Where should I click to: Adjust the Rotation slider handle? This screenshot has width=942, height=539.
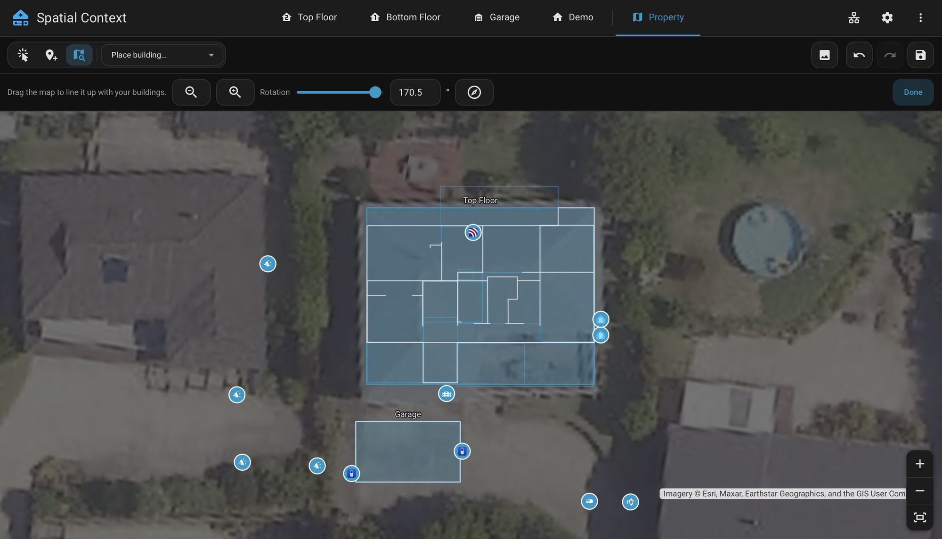point(375,92)
